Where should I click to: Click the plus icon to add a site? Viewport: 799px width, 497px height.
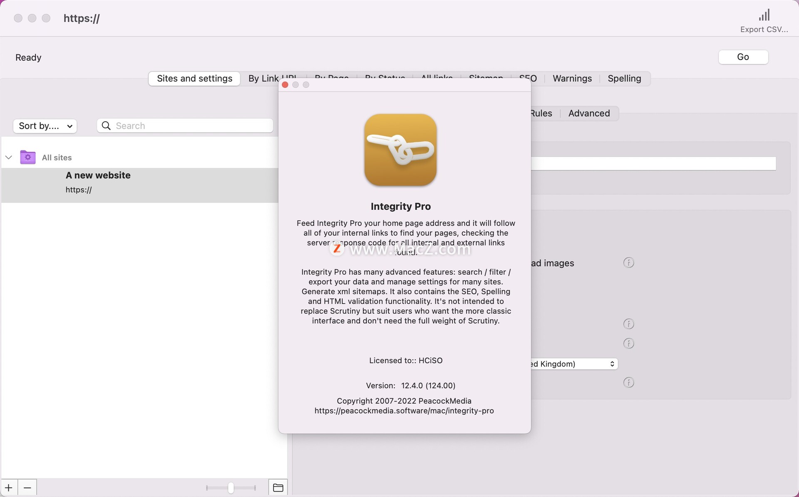9,487
